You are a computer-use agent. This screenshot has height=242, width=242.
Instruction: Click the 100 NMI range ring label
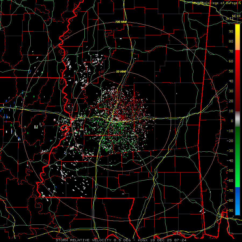(121, 22)
